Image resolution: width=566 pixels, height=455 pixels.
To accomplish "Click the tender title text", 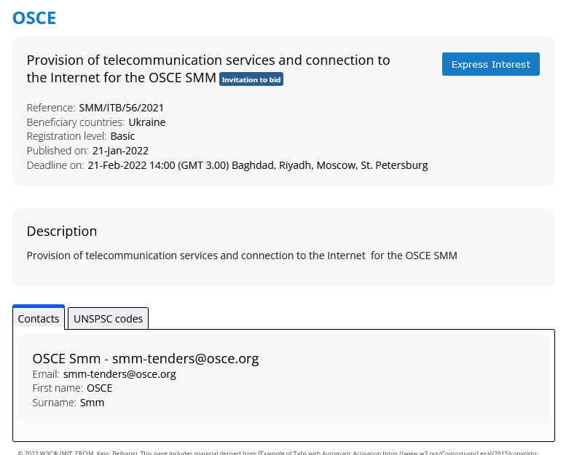I will pyautogui.click(x=208, y=60).
